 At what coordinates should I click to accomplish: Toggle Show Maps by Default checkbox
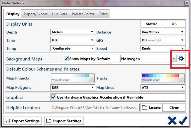coord(66,59)
